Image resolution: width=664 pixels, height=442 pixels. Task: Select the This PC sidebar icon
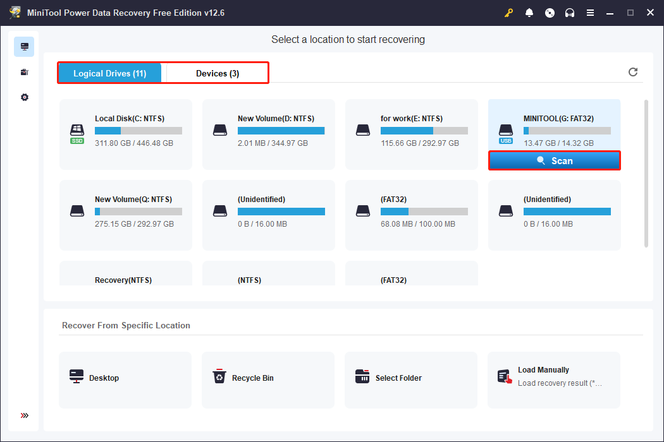coord(24,47)
